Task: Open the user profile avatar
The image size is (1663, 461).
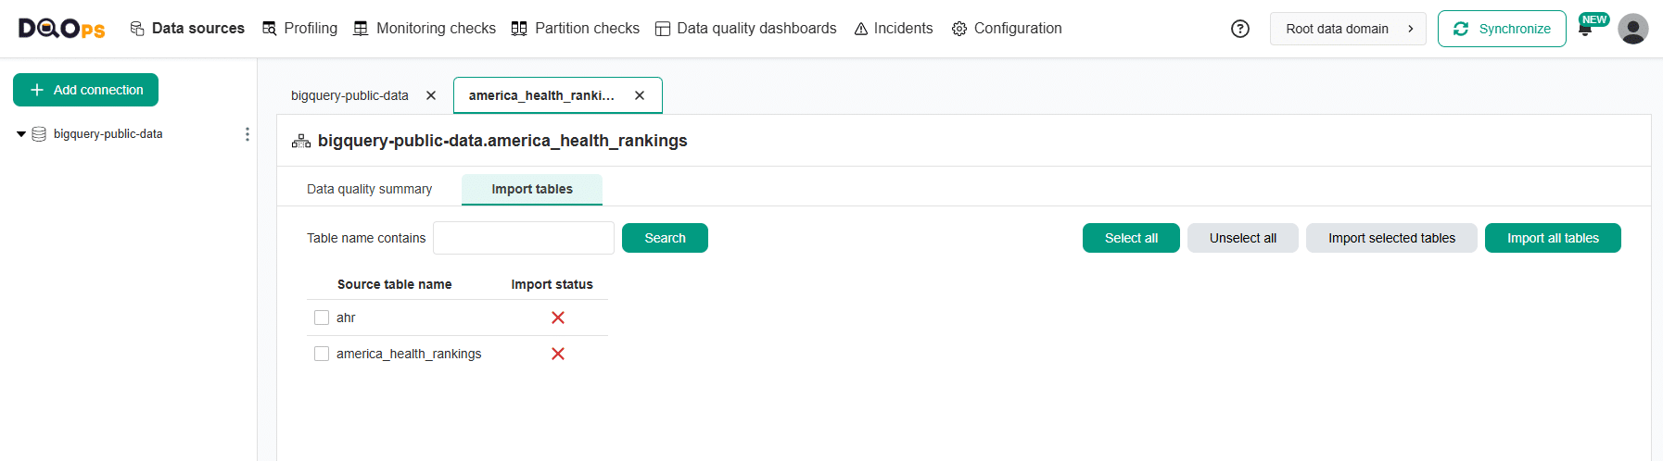Action: click(1633, 29)
